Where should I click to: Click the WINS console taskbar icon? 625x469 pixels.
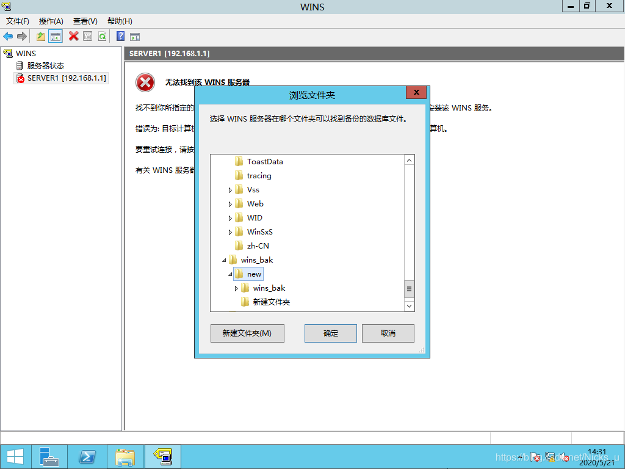click(163, 457)
